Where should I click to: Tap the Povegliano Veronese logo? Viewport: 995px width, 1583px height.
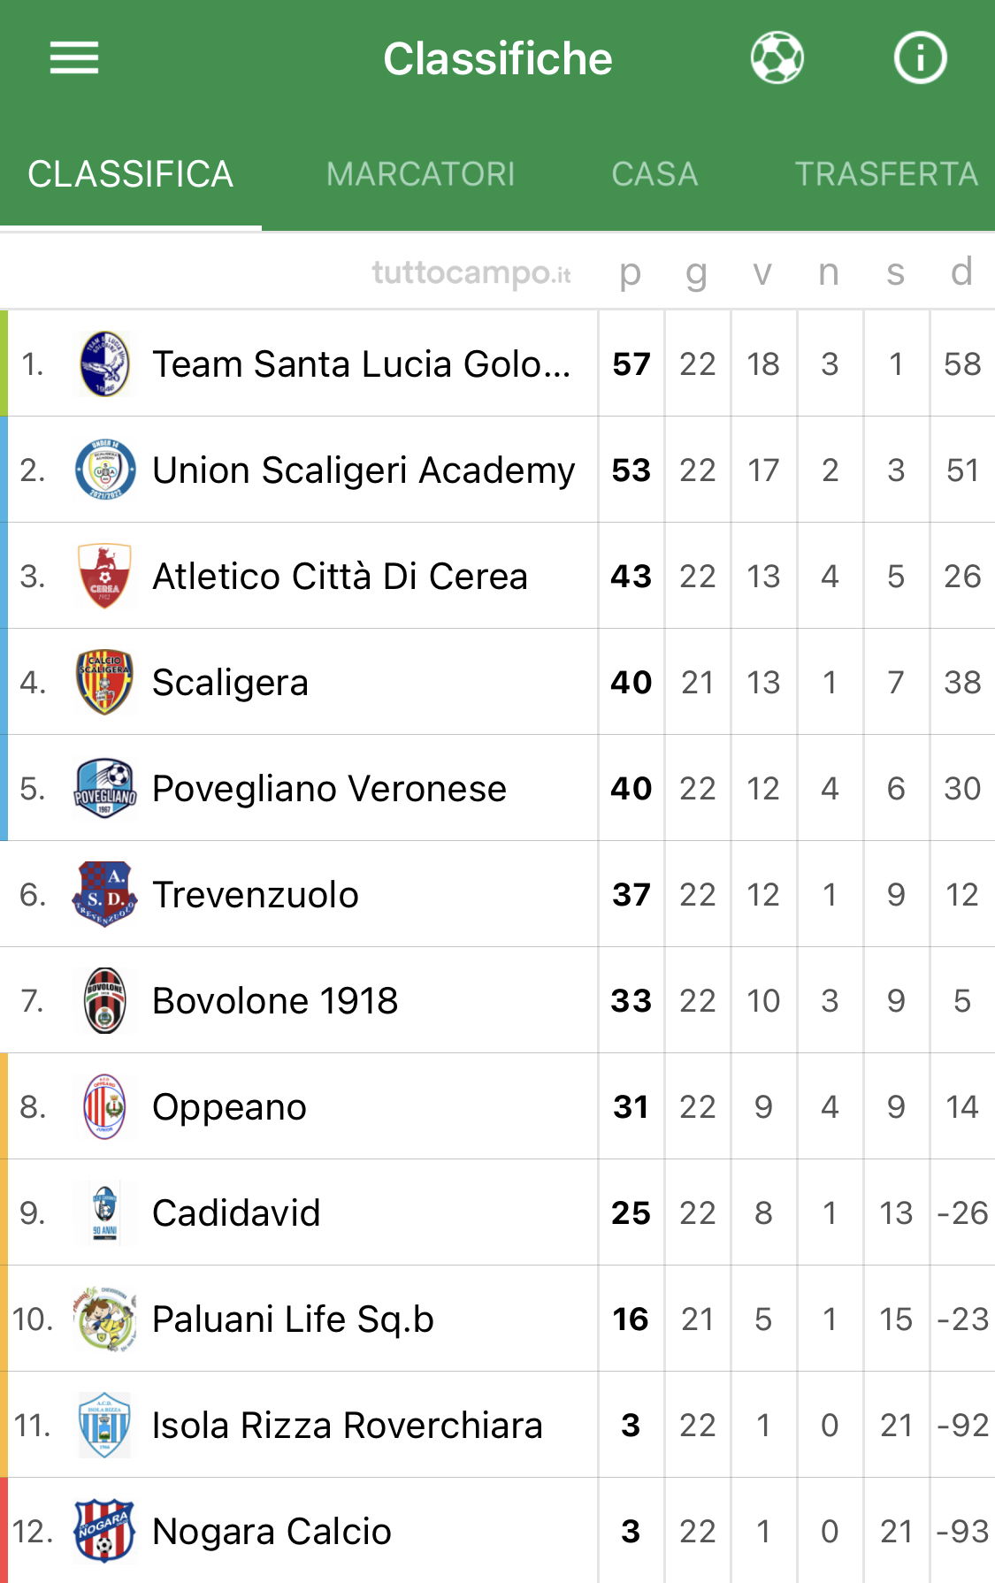[x=104, y=788]
